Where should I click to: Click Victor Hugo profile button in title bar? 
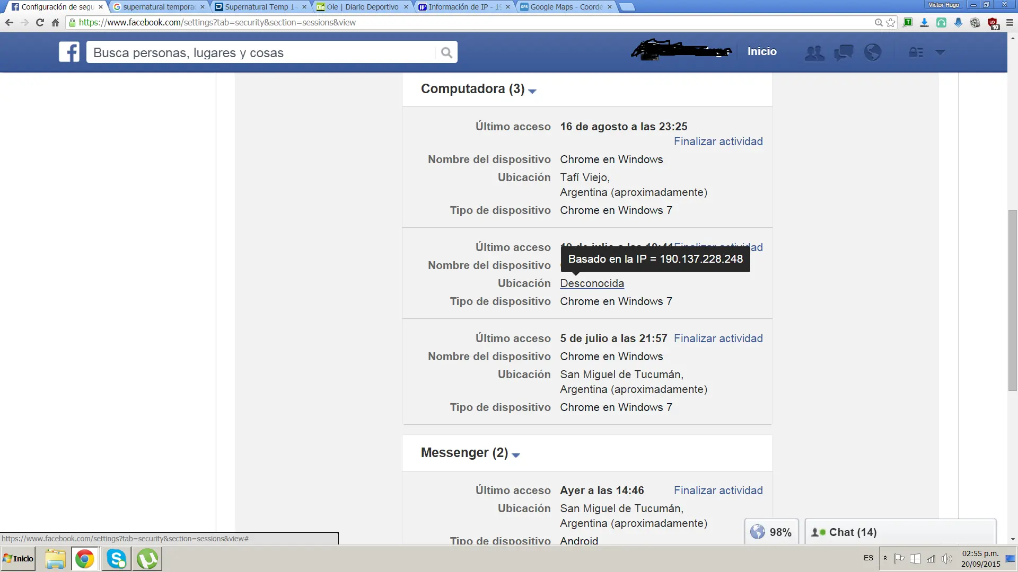pos(944,5)
